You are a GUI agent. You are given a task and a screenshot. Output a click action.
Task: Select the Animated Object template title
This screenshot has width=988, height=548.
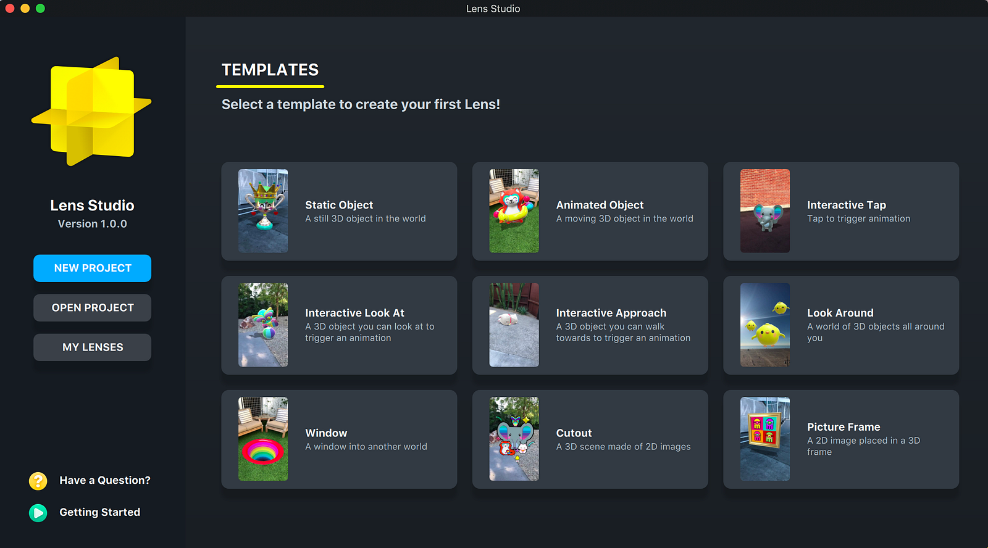[x=600, y=205]
